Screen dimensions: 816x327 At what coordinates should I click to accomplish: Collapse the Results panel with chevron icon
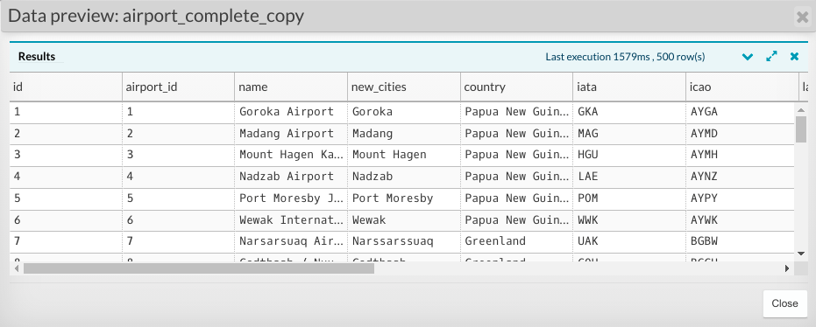click(x=748, y=57)
